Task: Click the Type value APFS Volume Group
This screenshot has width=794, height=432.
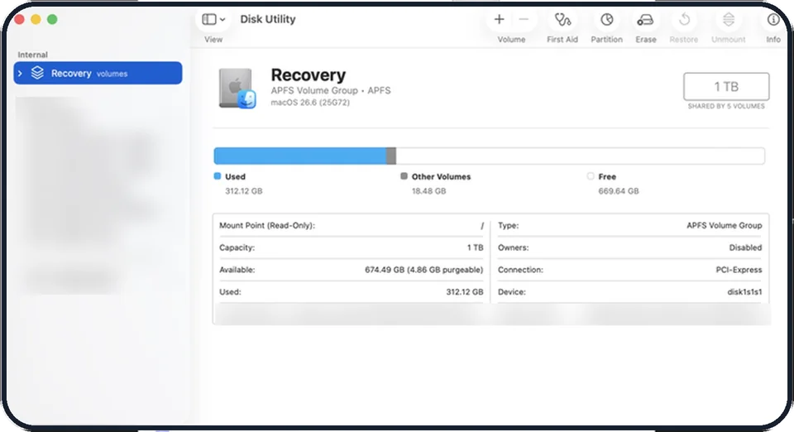Action: click(725, 225)
